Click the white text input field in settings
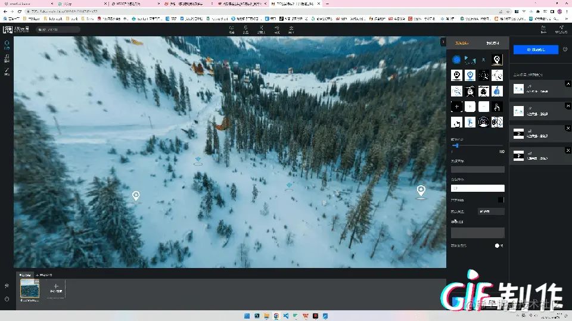 (x=477, y=188)
